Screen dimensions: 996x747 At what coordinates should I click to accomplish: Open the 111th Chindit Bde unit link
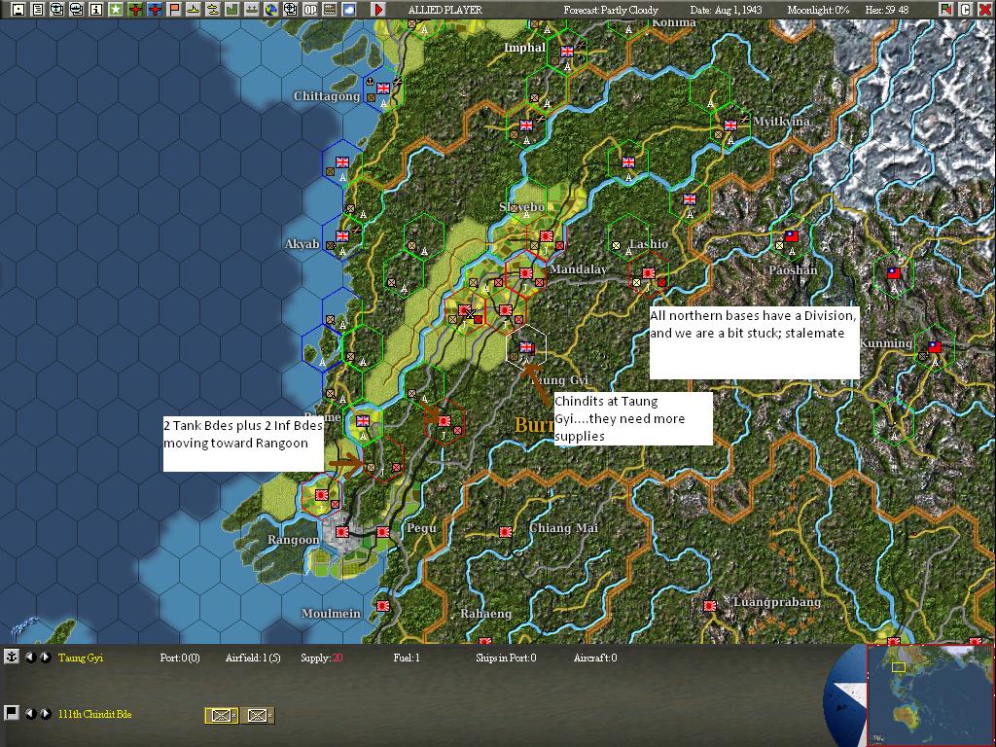coord(94,714)
